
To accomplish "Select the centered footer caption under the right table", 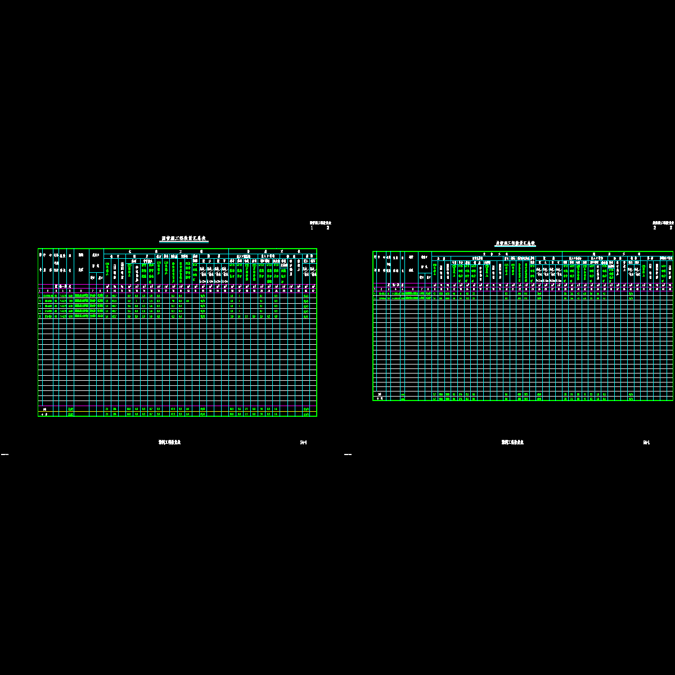I will click(x=512, y=442).
